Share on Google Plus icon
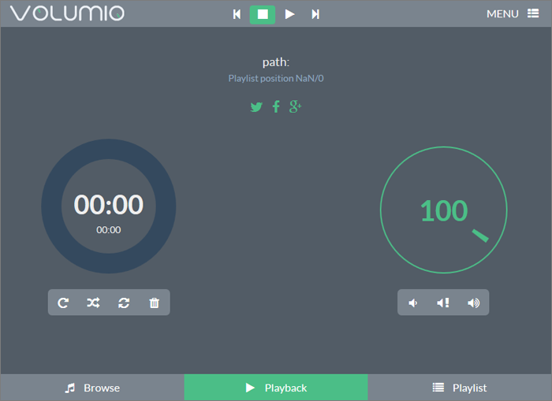 click(296, 106)
